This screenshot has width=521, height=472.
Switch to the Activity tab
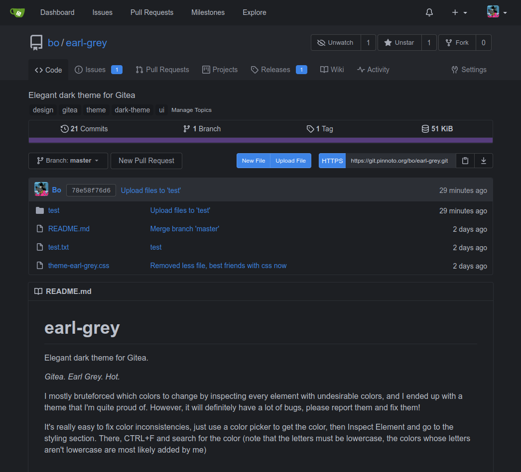click(373, 70)
